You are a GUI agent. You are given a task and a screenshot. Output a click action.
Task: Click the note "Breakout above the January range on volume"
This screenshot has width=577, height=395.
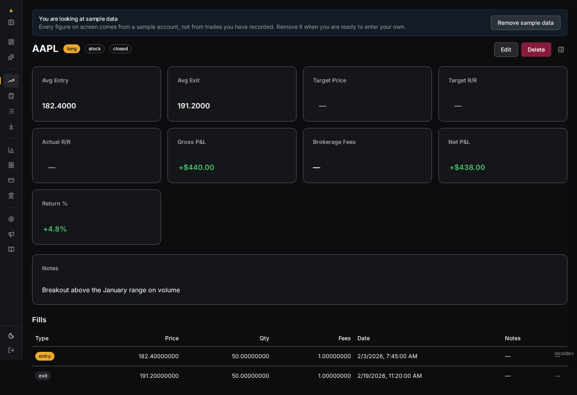(x=111, y=290)
